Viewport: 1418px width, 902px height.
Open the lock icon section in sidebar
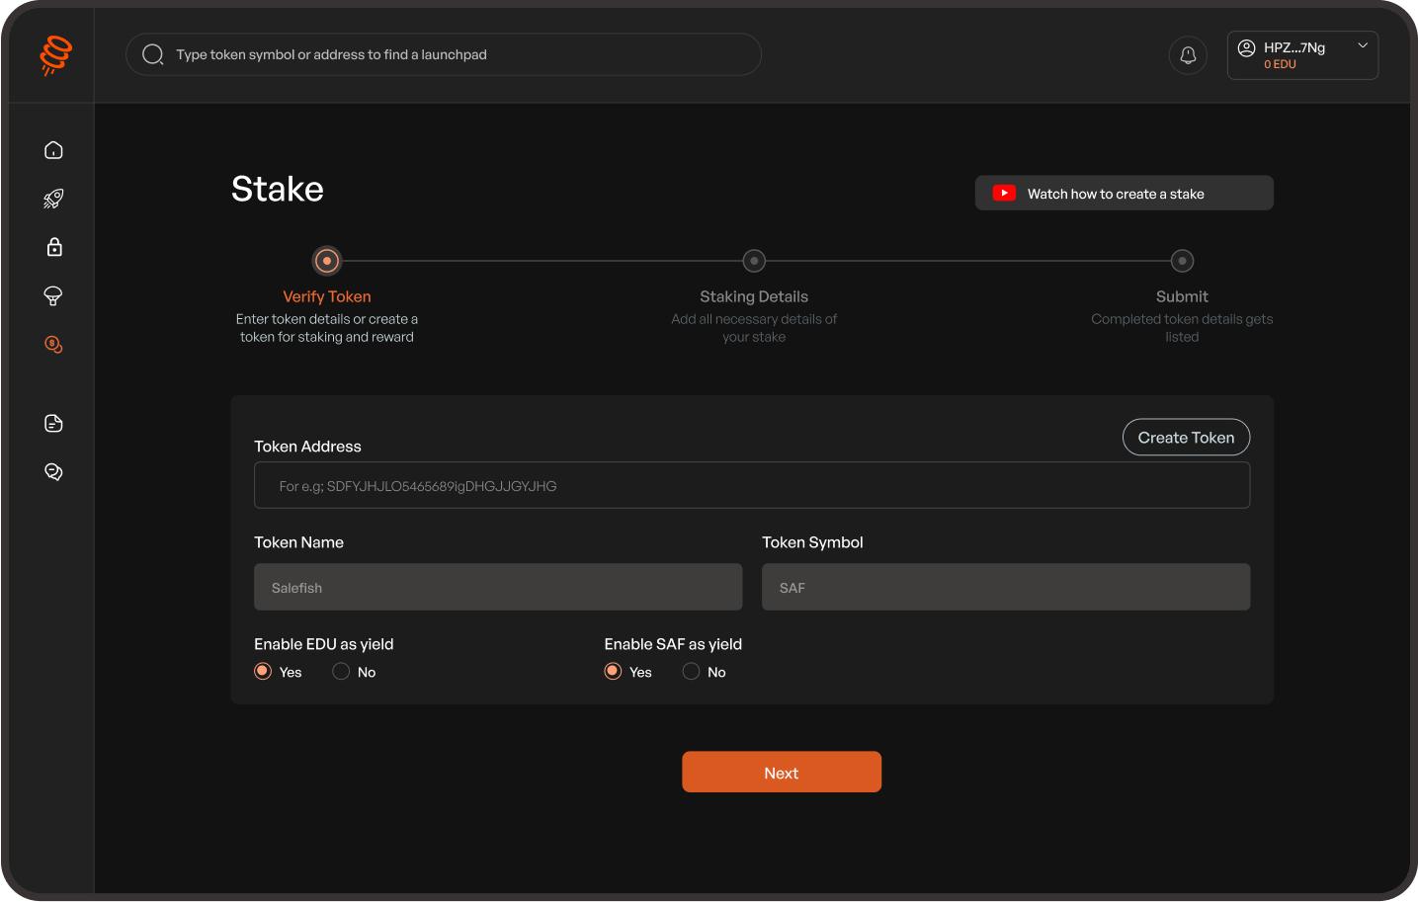coord(52,247)
